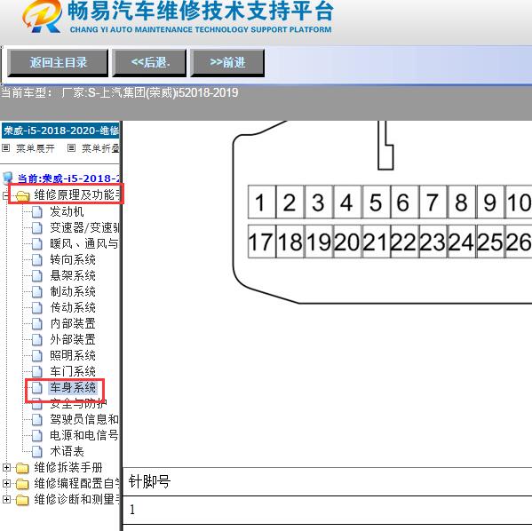Open the 车门系统 page
The image size is (532, 531).
[x=73, y=371]
